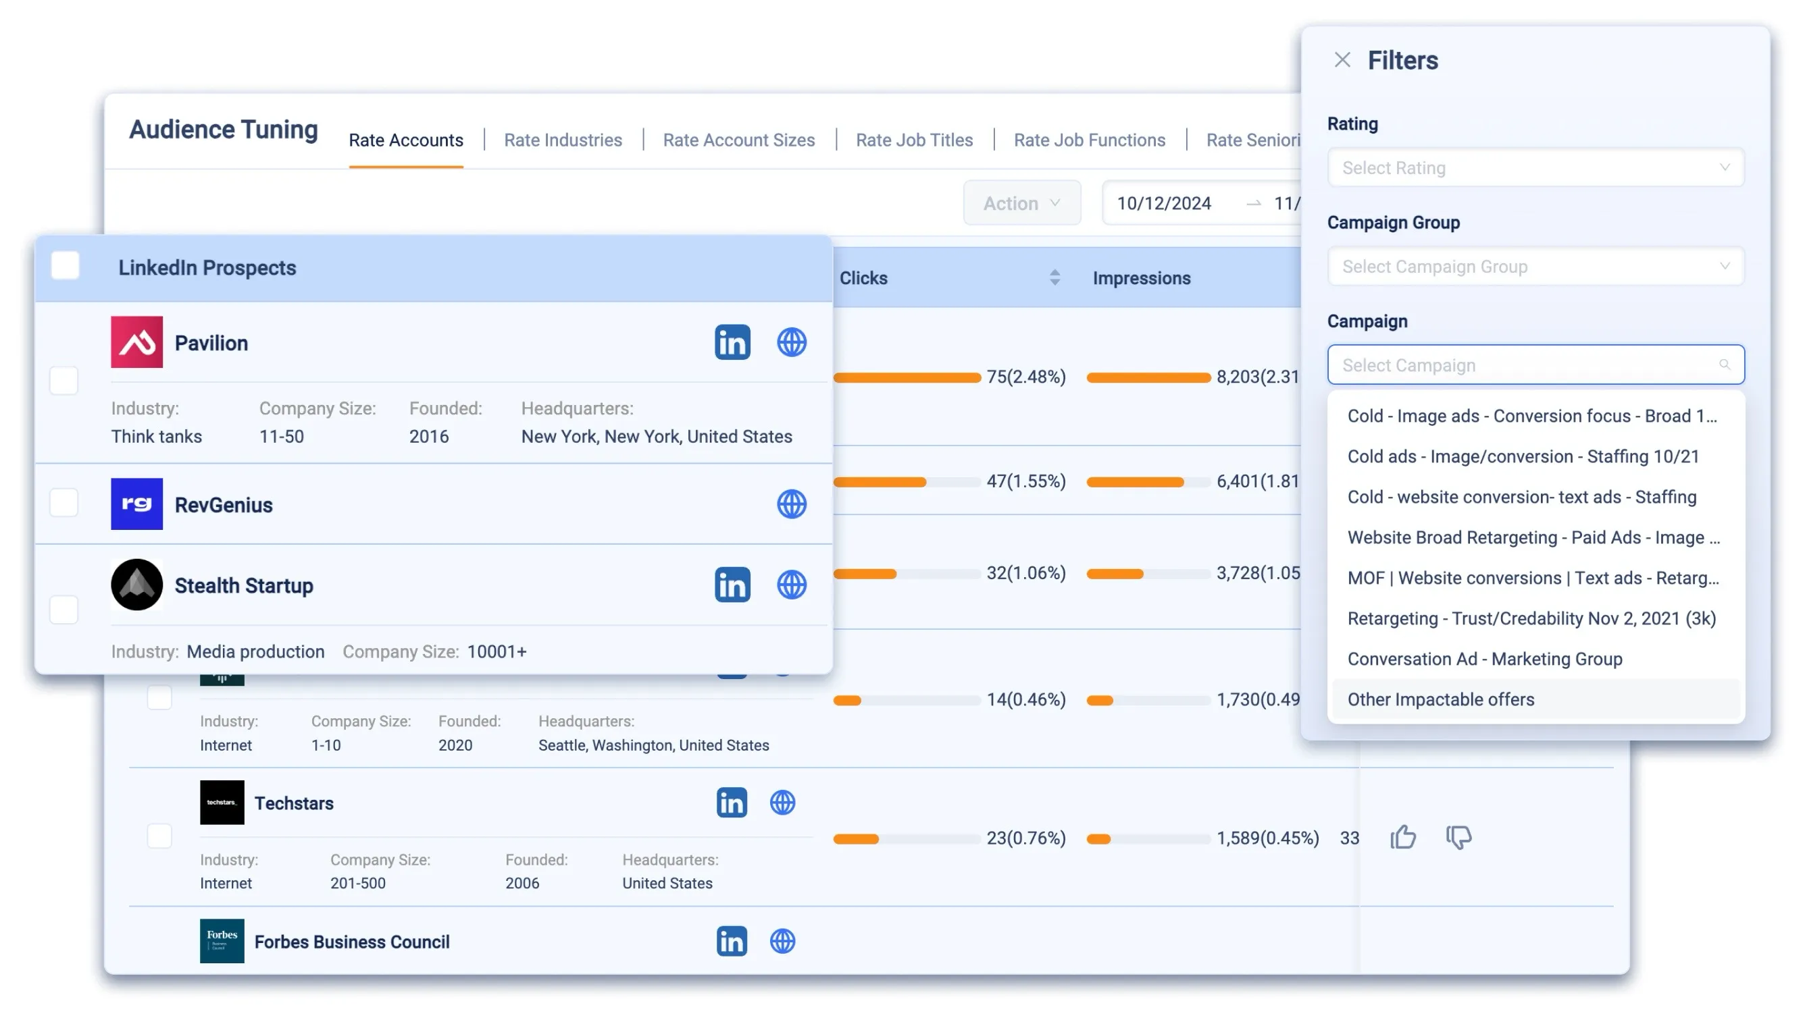Viewport: 1805px width, 1022px height.
Task: Click Techstars' website globe icon
Action: point(784,803)
